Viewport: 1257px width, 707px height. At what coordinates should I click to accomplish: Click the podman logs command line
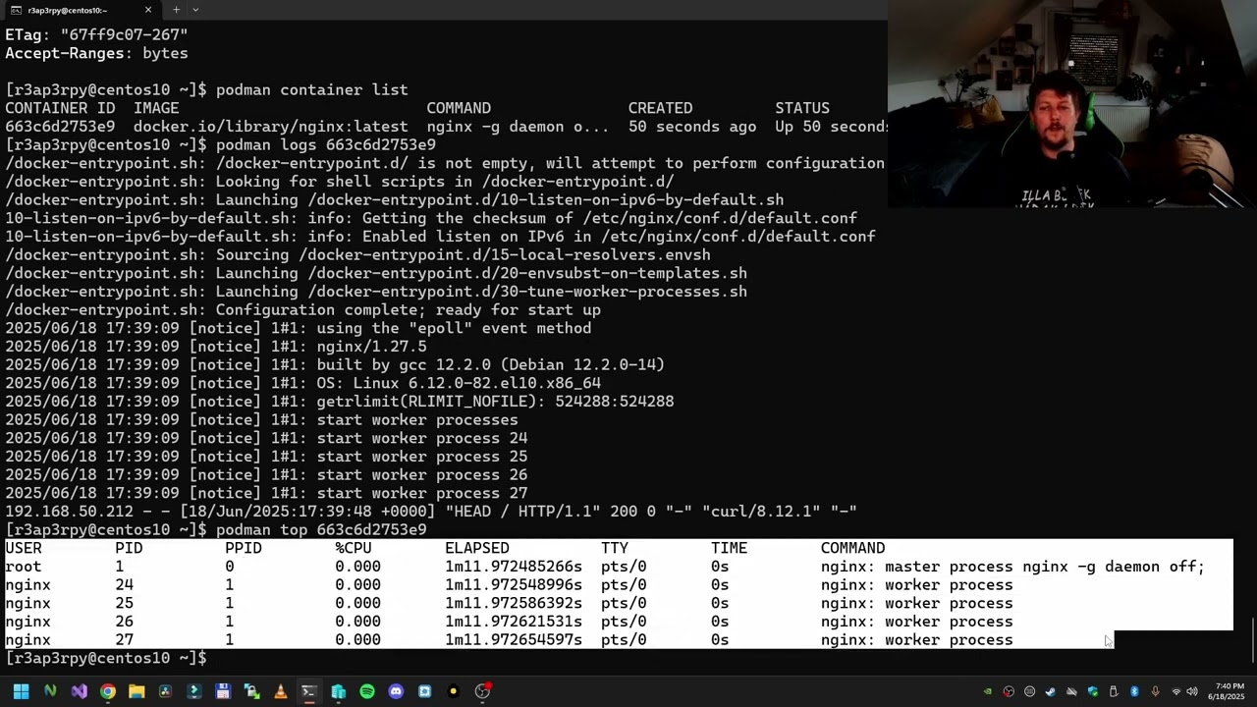point(326,145)
